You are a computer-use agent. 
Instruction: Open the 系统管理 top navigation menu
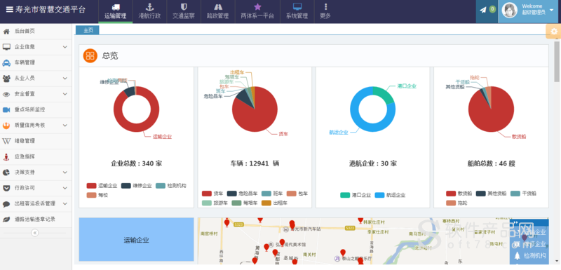[x=297, y=11]
